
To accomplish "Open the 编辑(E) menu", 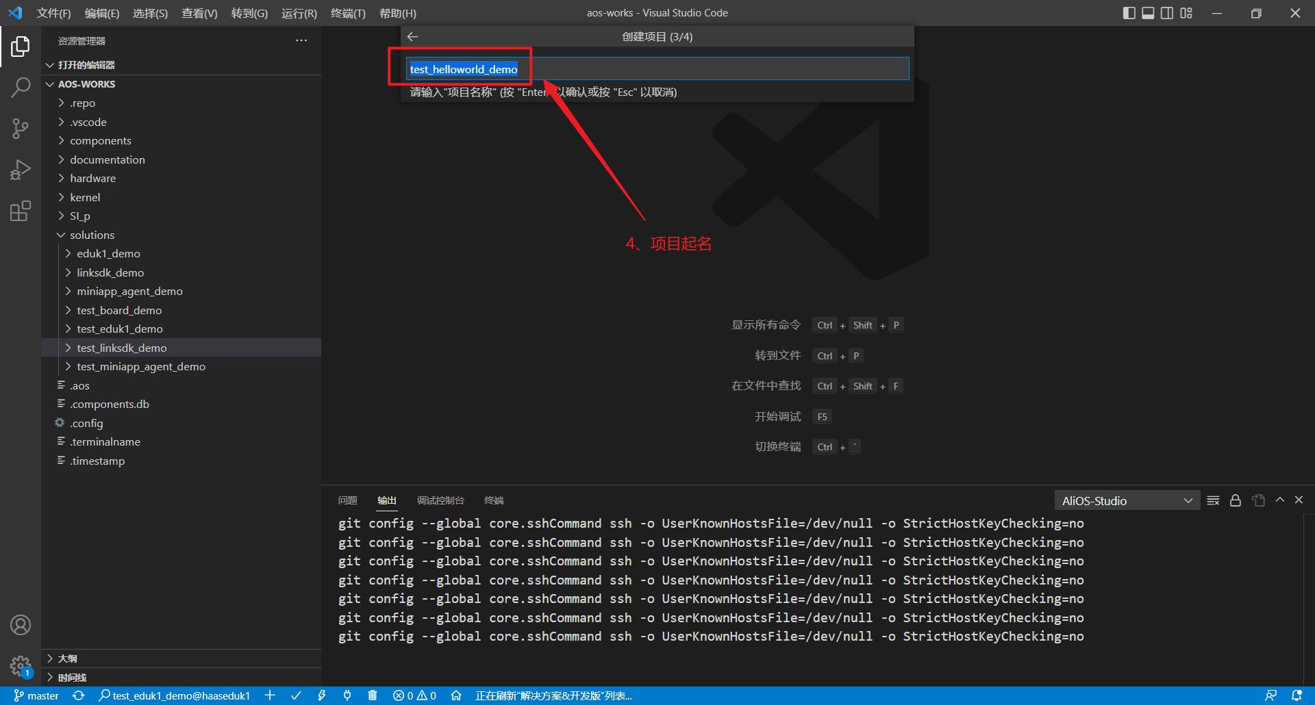I will tap(102, 13).
